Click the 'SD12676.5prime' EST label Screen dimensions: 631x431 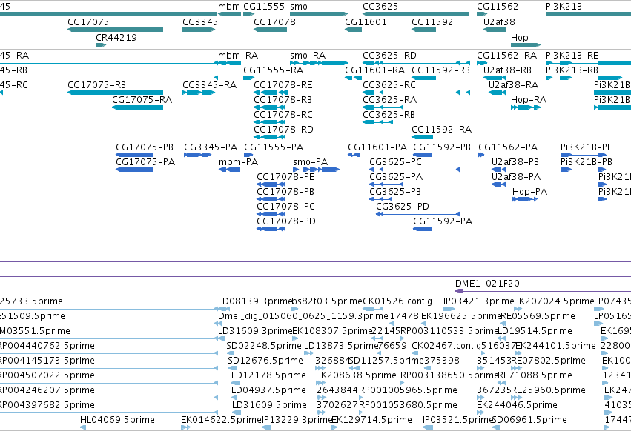(x=265, y=361)
